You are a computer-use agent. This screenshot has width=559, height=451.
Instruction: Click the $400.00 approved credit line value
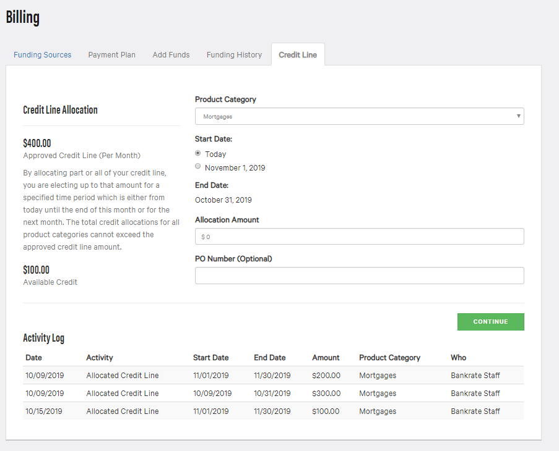[x=37, y=143]
